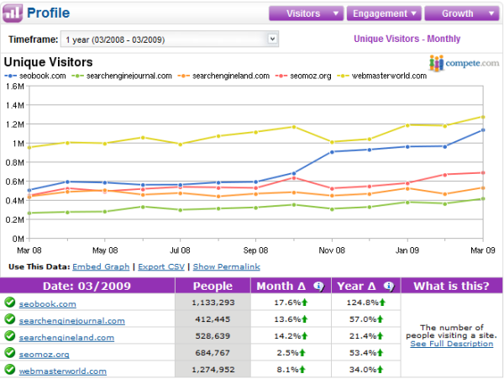504x379 pixels.
Task: Click the info icon next to Month Δ
Action: [x=319, y=286]
